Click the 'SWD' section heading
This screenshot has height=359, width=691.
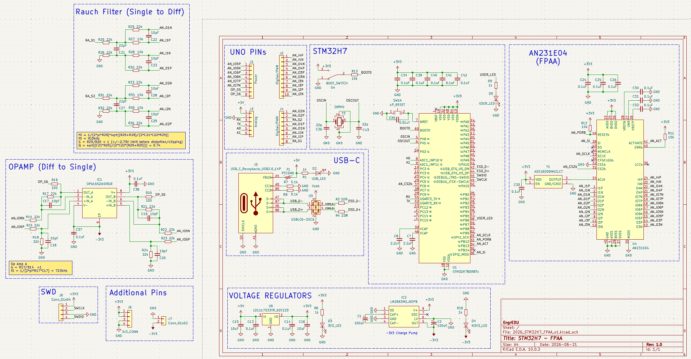point(48,292)
